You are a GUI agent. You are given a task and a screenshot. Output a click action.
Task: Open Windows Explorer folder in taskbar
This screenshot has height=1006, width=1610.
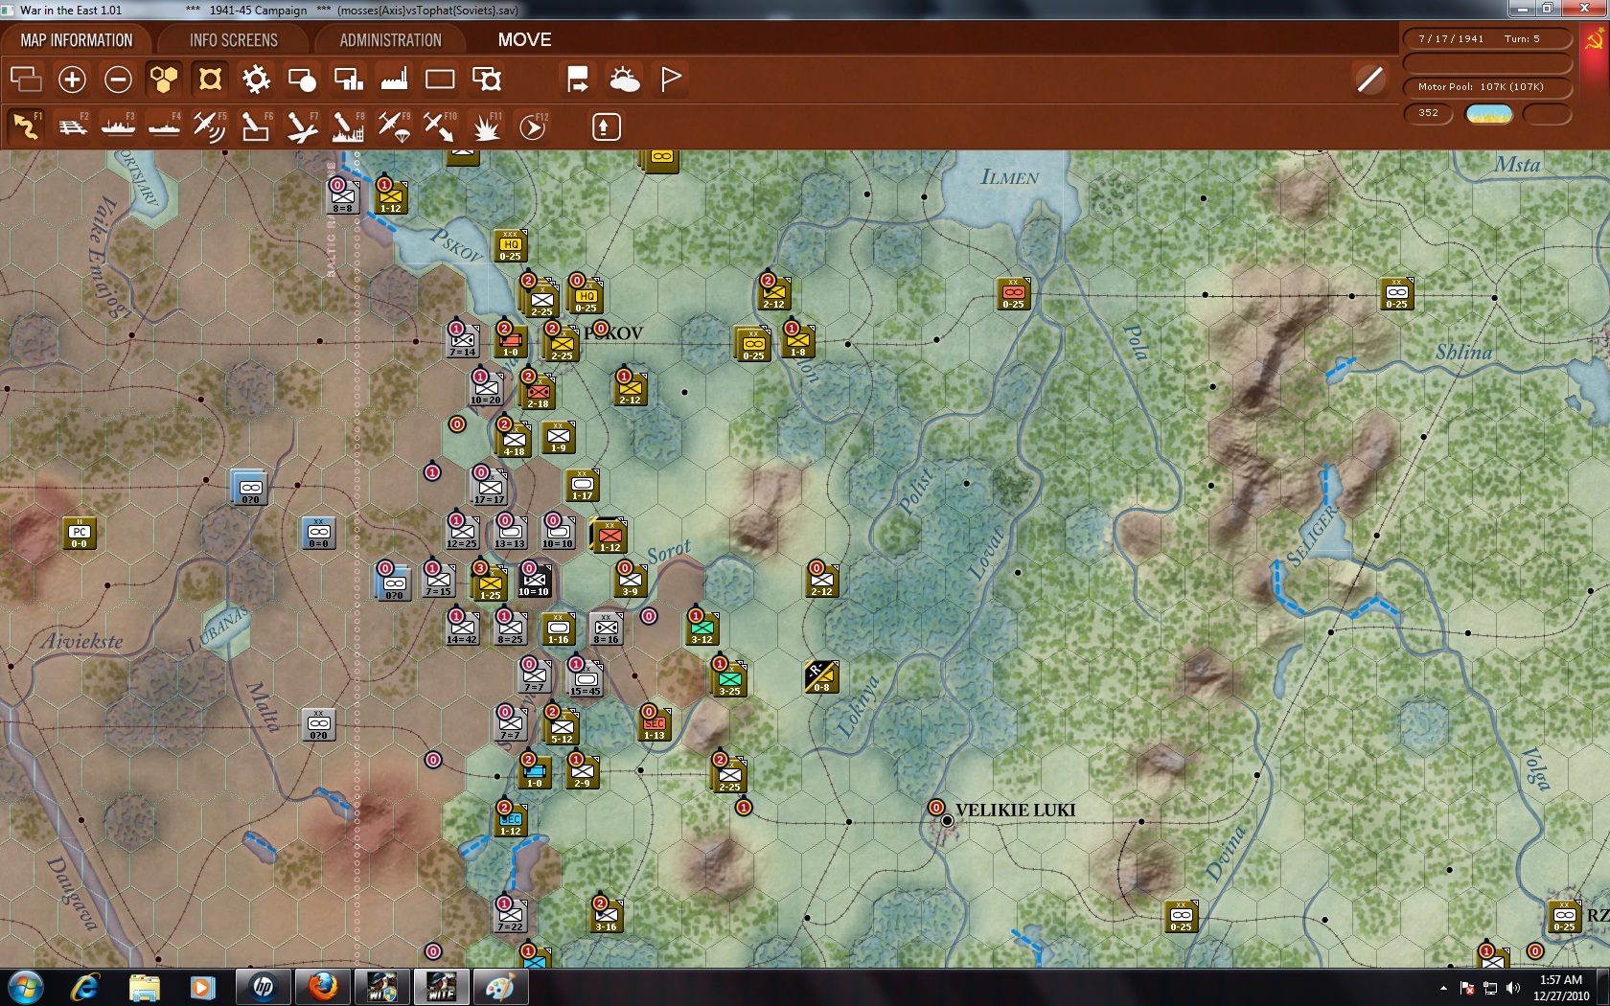(144, 987)
